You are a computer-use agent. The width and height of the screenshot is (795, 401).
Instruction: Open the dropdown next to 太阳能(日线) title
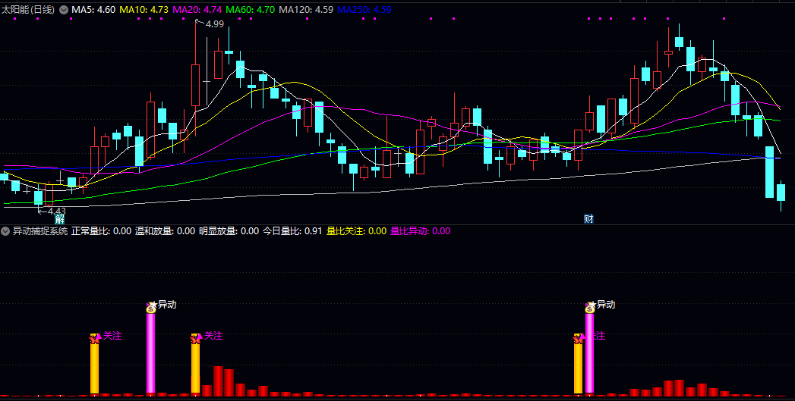(x=63, y=10)
